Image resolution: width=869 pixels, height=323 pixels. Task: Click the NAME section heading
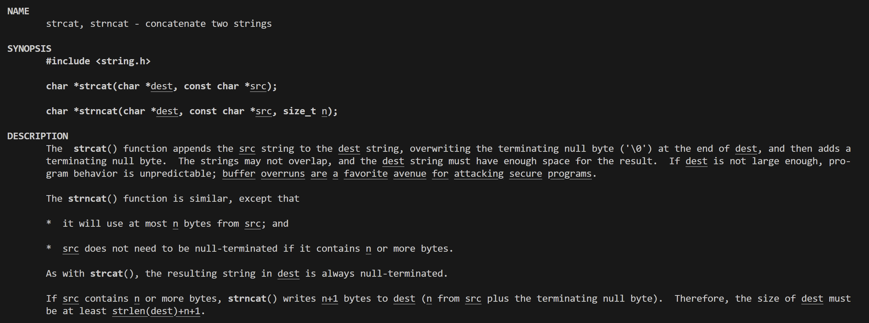coord(18,11)
